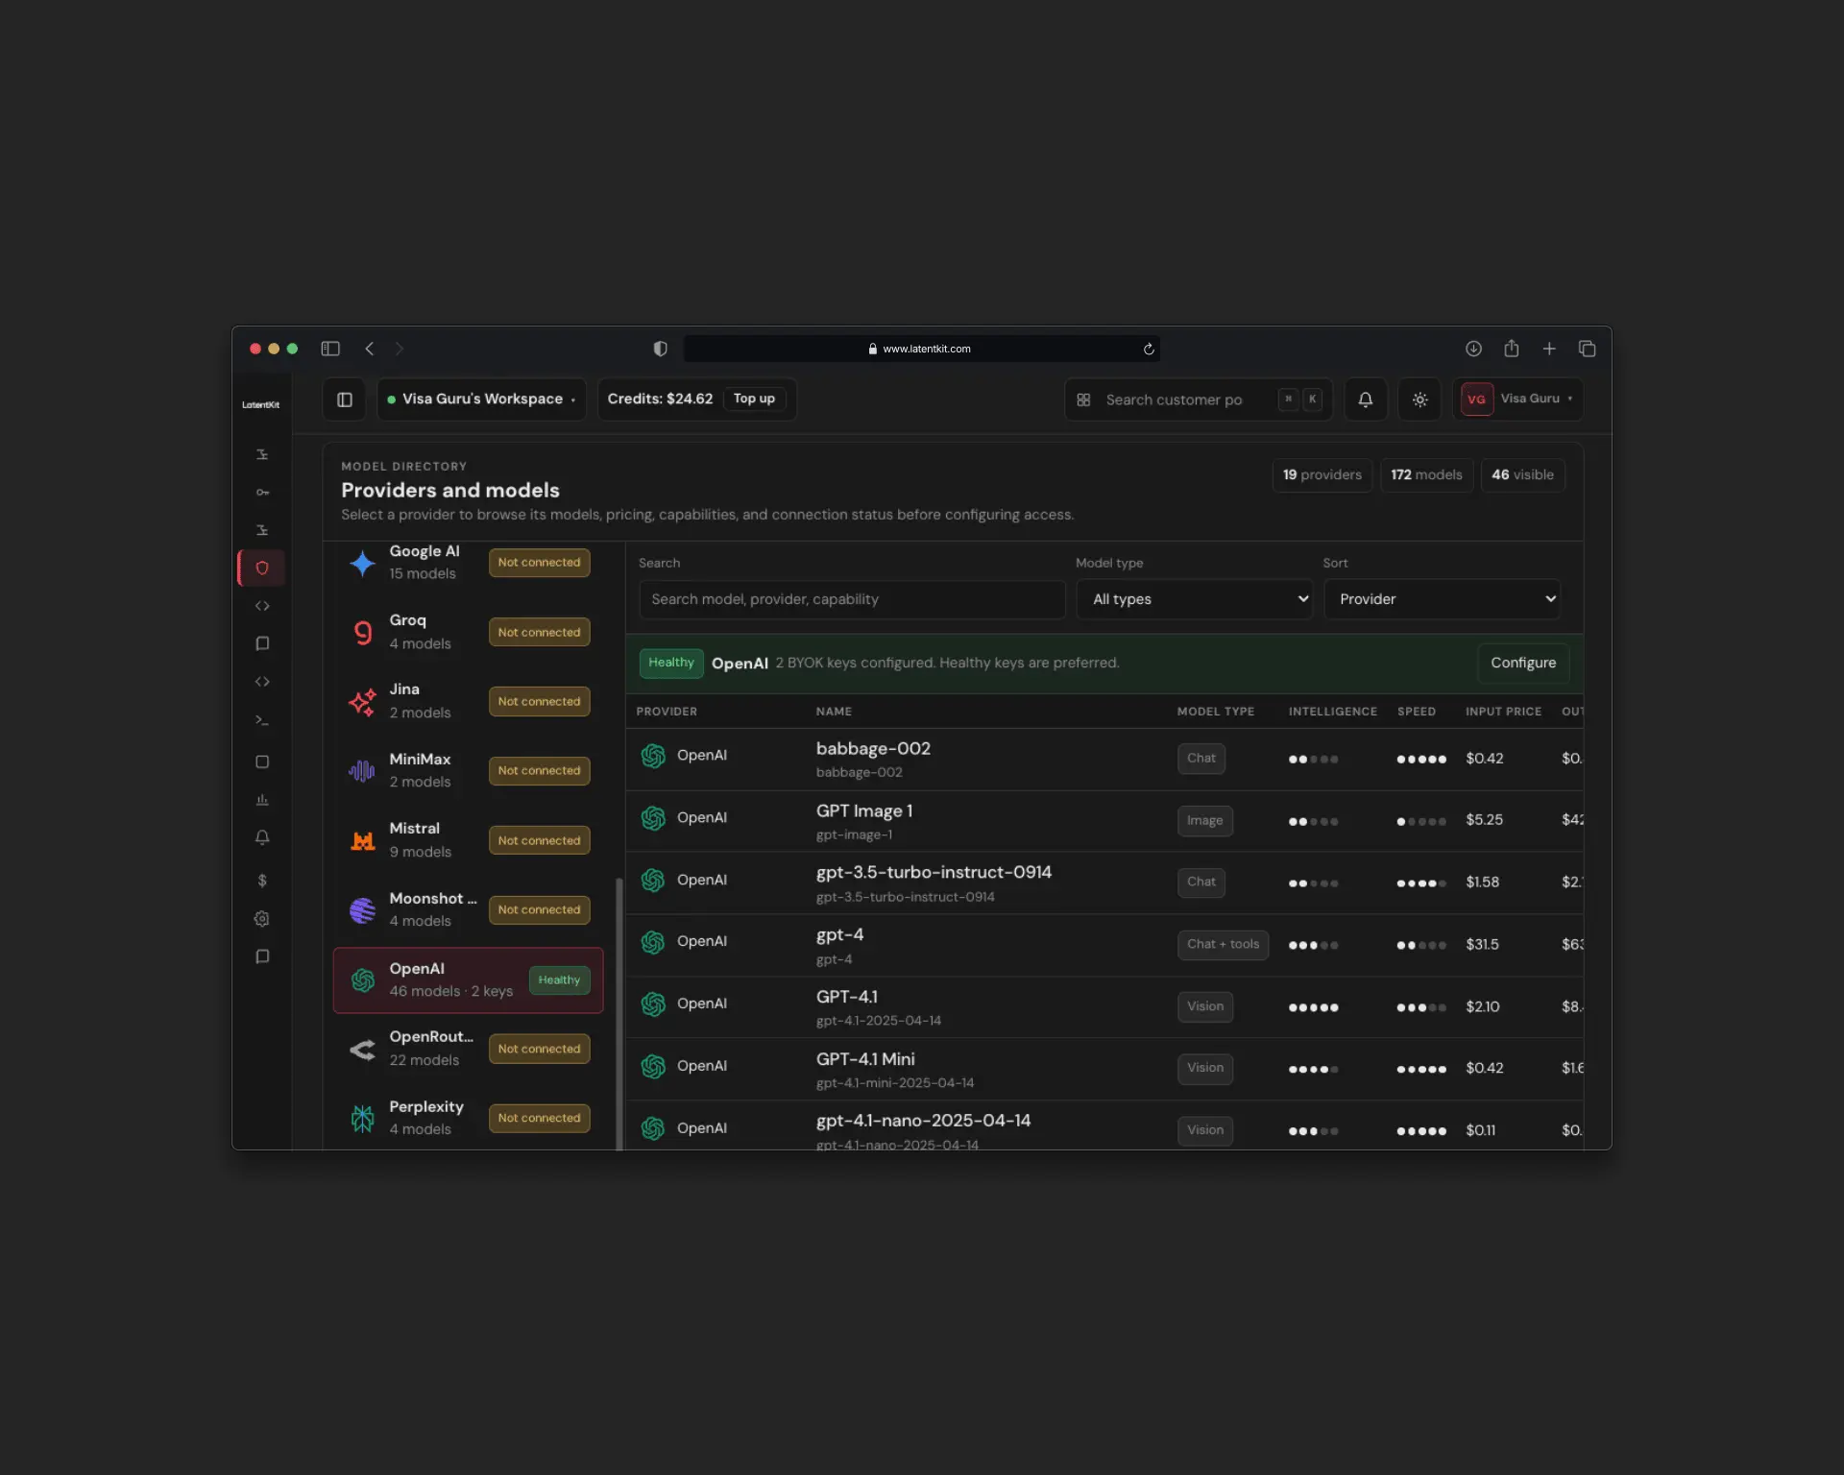This screenshot has width=1844, height=1475.
Task: Click the Jina sparkle logo
Action: (x=362, y=702)
